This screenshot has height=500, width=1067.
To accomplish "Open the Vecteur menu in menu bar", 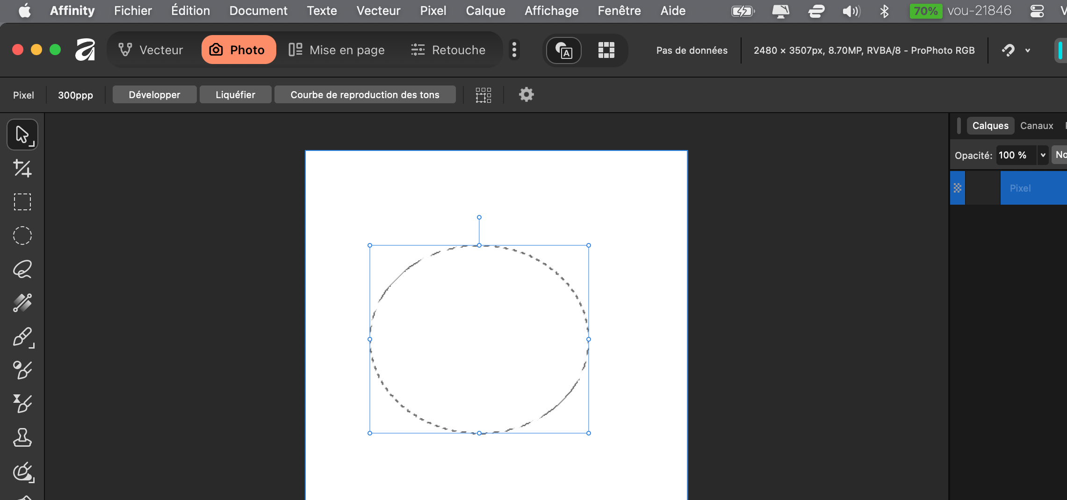I will [378, 11].
